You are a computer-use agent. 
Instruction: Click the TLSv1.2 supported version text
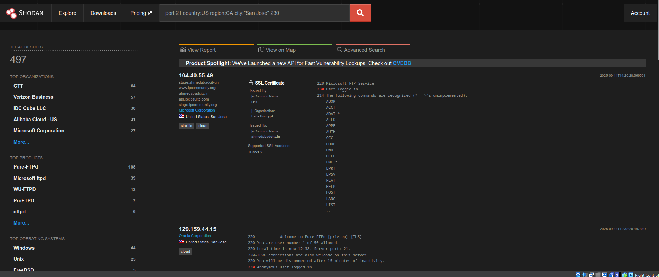point(255,152)
